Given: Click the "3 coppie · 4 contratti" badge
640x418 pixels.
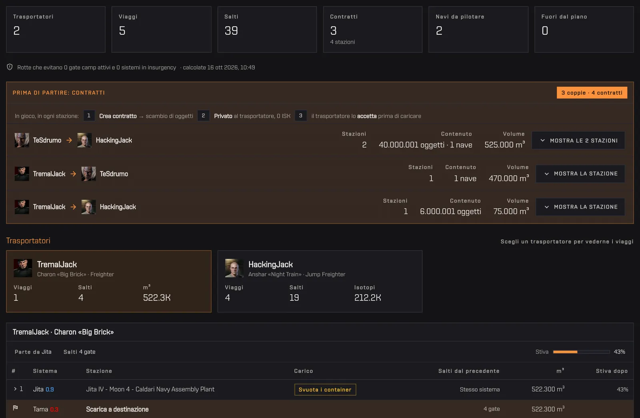Looking at the screenshot, I should [592, 93].
